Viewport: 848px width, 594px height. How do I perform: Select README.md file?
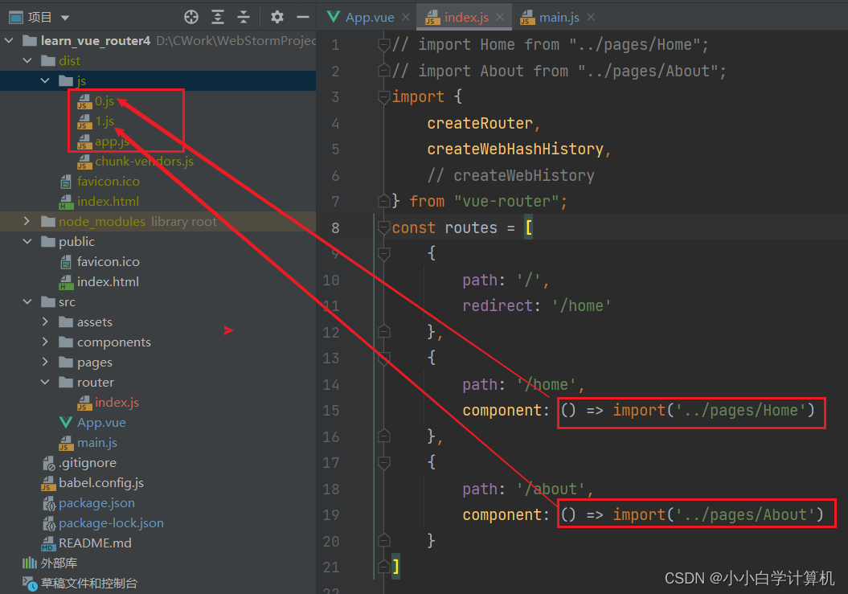[x=95, y=543]
